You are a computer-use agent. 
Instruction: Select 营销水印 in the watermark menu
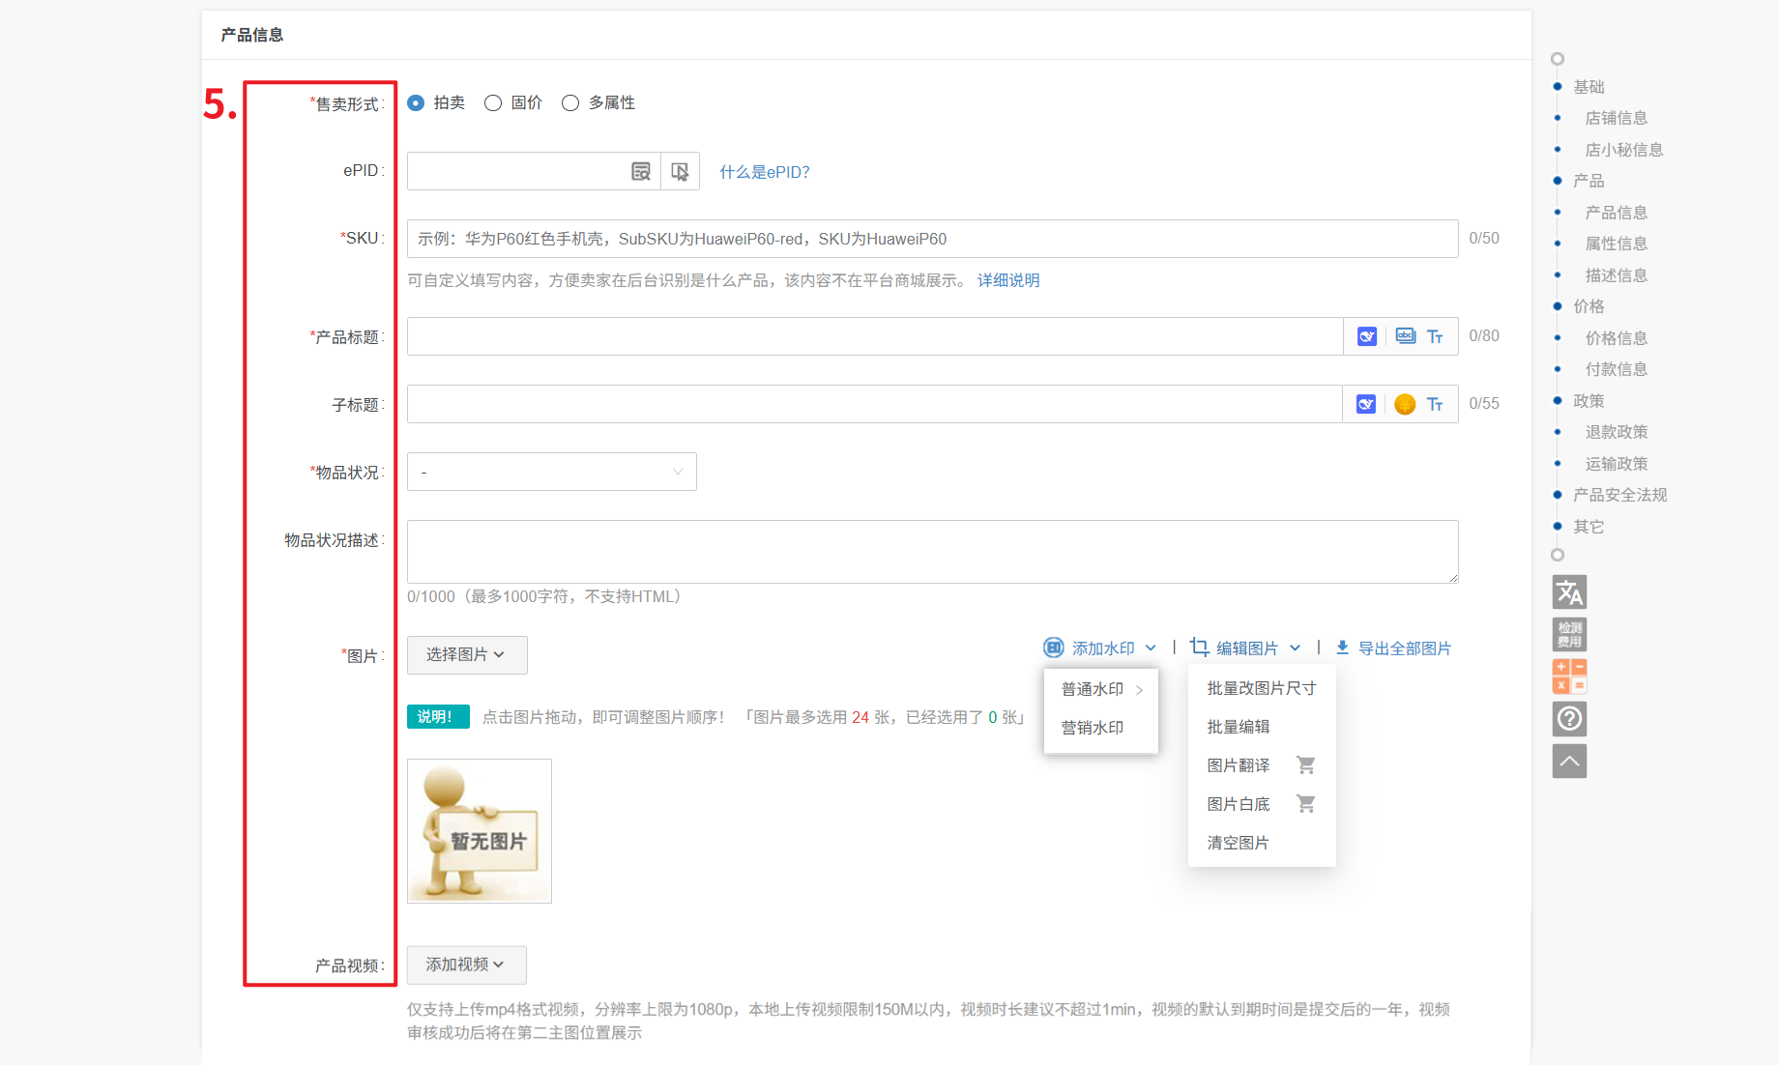point(1092,728)
